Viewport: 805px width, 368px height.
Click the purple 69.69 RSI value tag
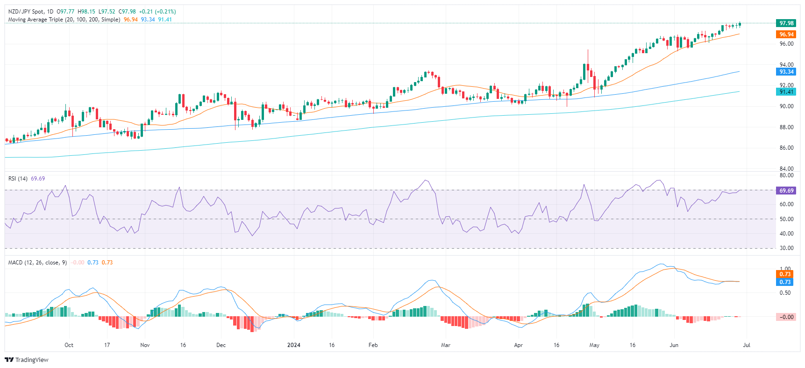(786, 191)
